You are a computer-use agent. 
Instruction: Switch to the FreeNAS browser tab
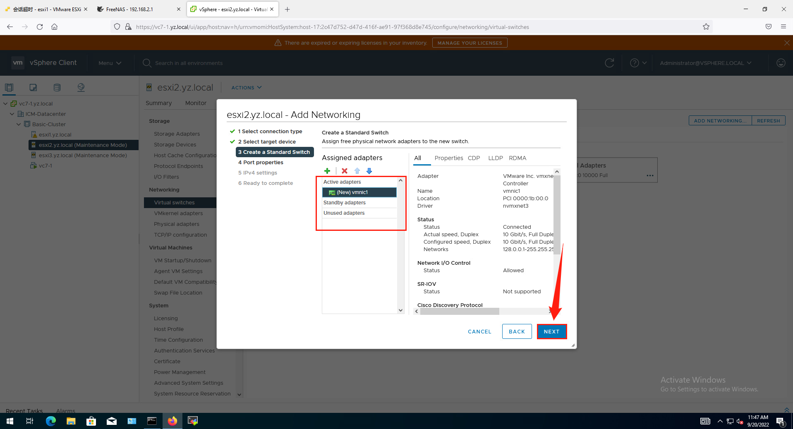click(132, 9)
